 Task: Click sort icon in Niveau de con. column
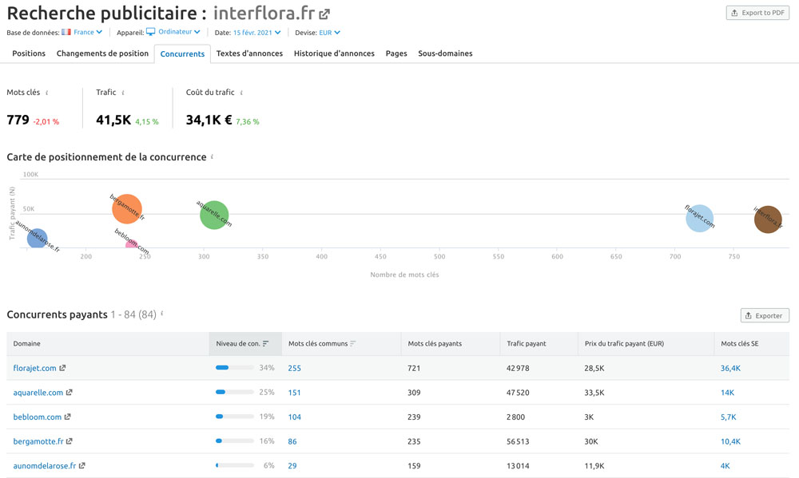(265, 344)
